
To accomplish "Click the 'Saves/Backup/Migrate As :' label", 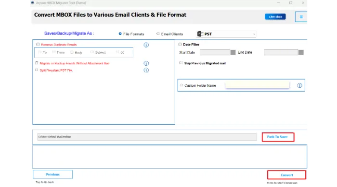I will pyautogui.click(x=69, y=34).
